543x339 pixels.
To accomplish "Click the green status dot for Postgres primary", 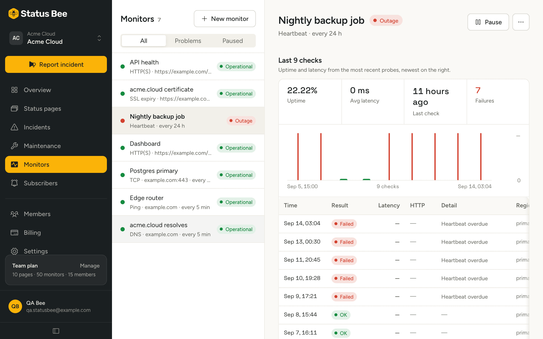I will tap(122, 175).
